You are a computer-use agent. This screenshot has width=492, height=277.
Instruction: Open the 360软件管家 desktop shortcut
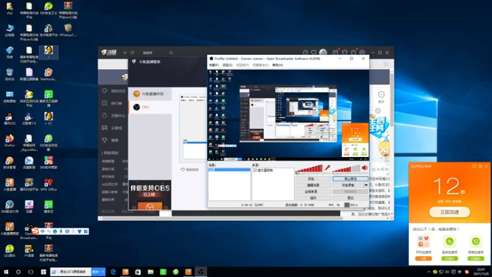(x=49, y=163)
